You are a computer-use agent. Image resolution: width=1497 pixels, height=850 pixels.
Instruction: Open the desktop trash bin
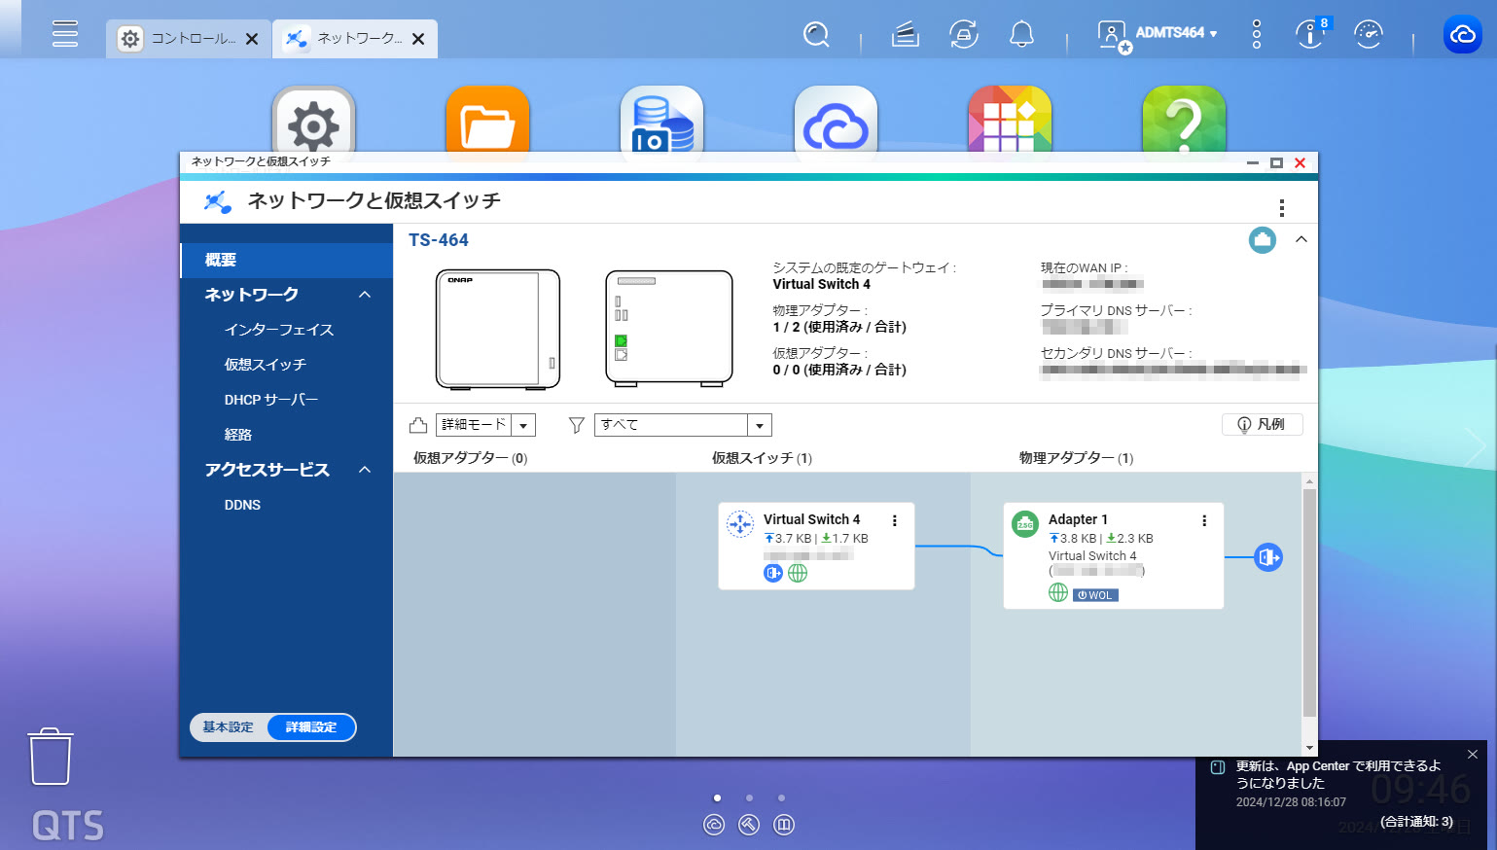point(51,757)
